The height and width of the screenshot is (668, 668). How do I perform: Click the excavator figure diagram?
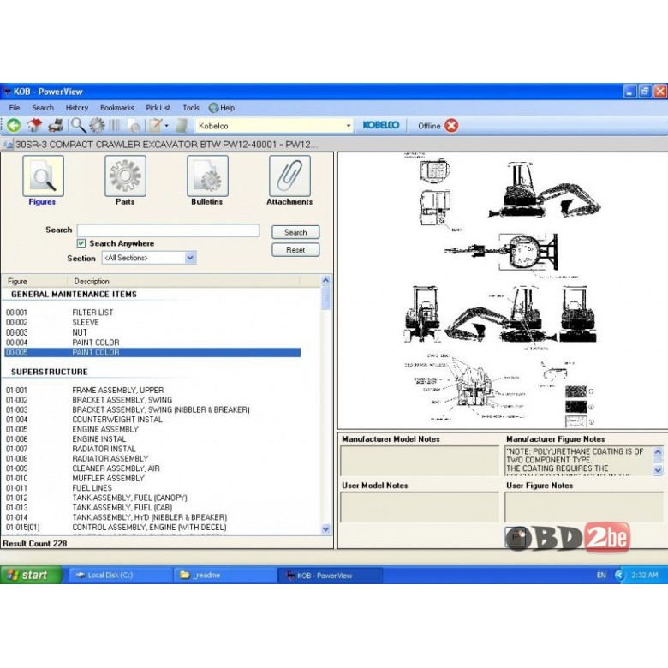point(503,290)
